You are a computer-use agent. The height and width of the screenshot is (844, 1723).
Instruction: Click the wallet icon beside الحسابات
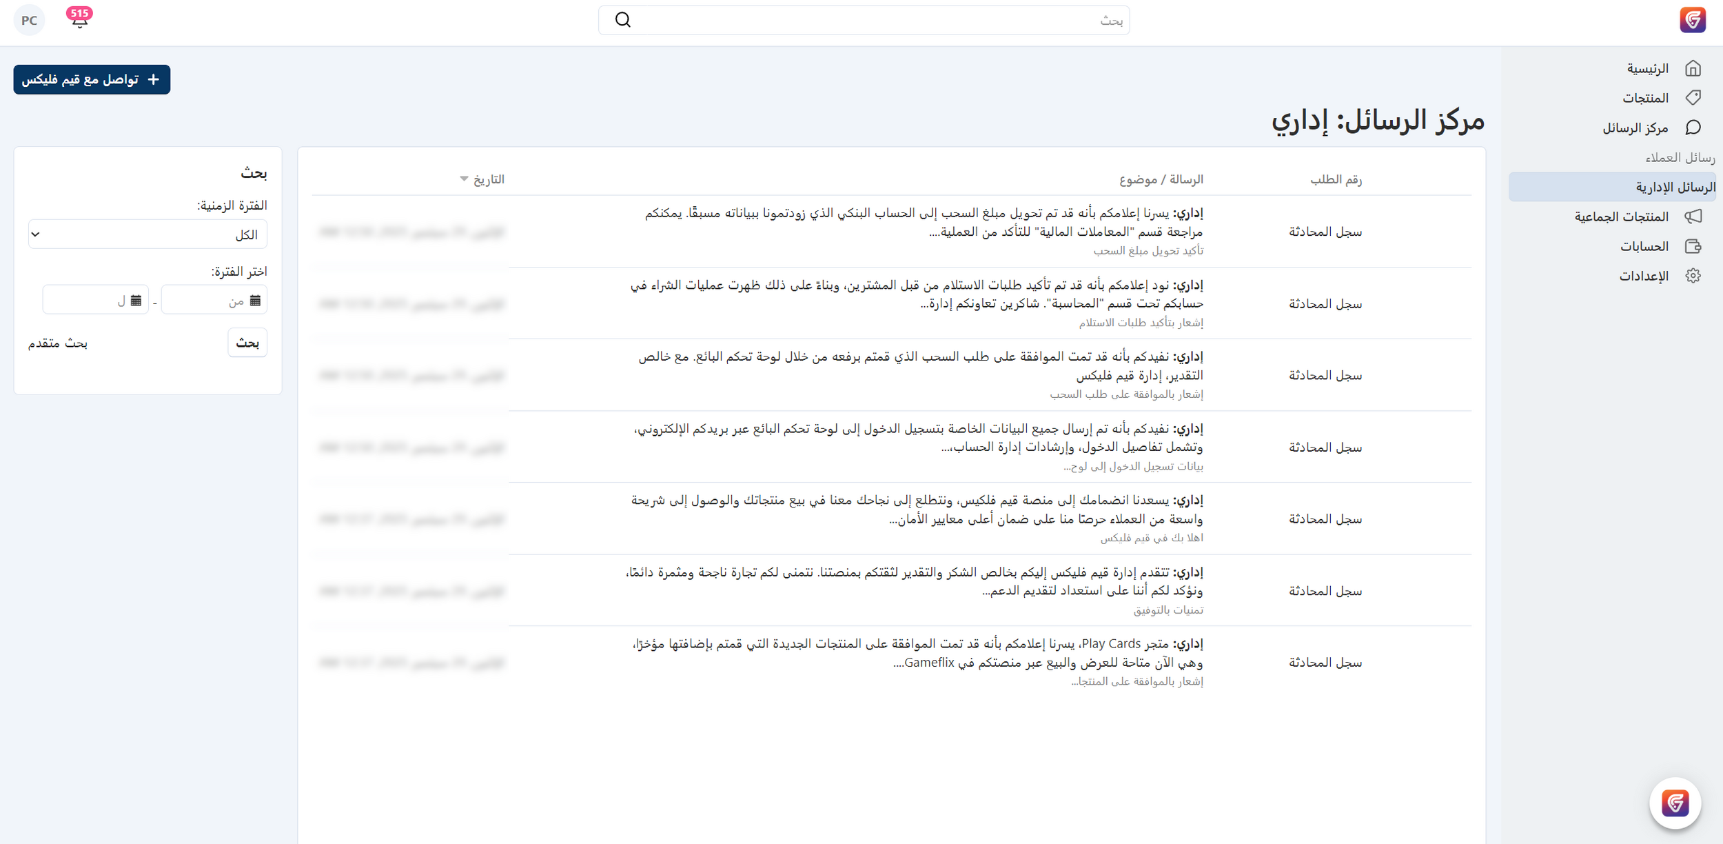click(x=1693, y=246)
